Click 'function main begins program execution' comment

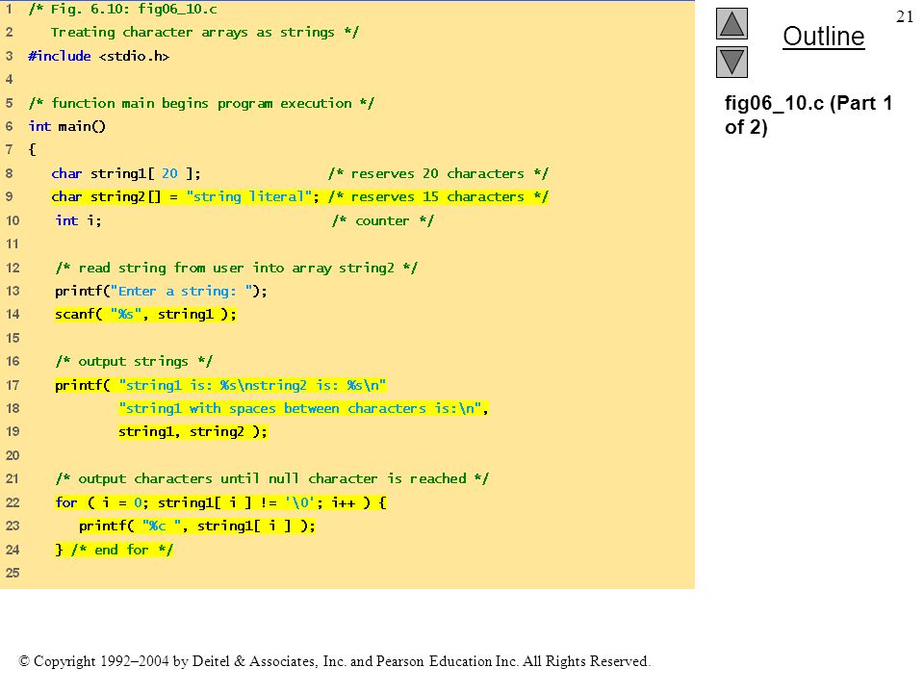click(x=201, y=103)
